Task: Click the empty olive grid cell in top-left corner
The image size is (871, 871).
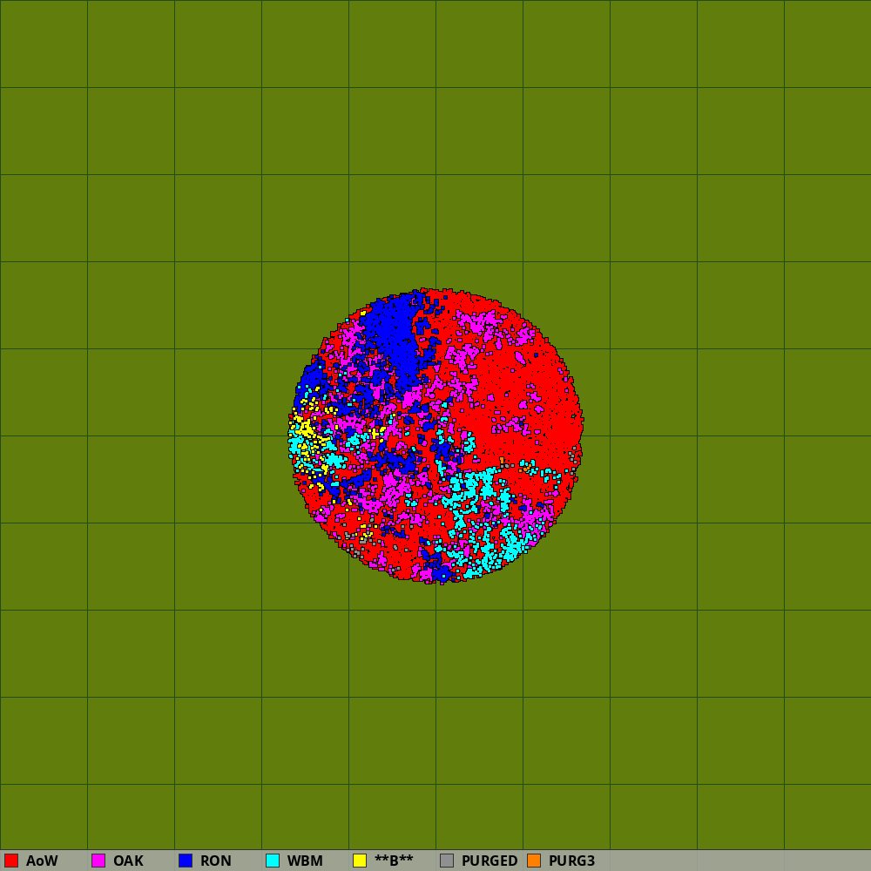Action: tap(44, 44)
